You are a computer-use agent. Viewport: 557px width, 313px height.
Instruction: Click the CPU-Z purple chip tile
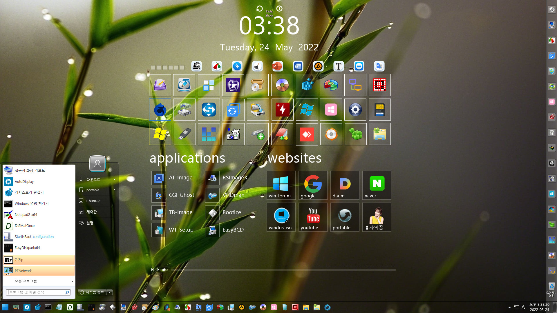click(x=233, y=85)
